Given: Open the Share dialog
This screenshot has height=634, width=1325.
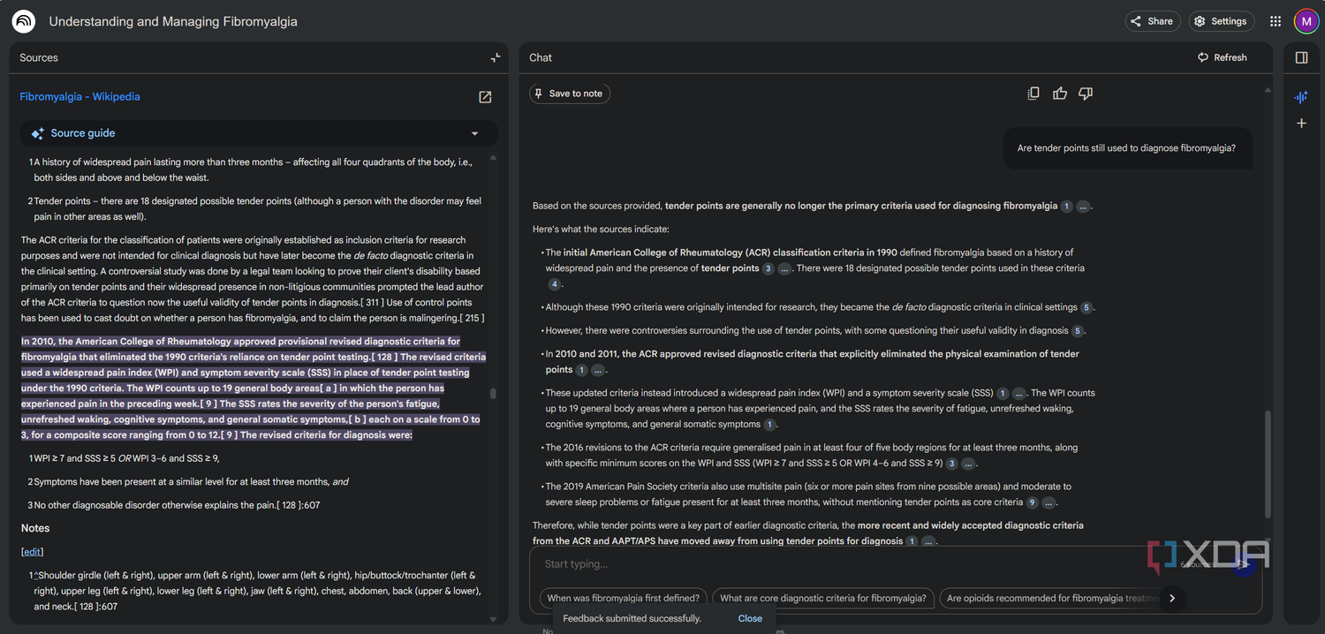Looking at the screenshot, I should [1153, 21].
